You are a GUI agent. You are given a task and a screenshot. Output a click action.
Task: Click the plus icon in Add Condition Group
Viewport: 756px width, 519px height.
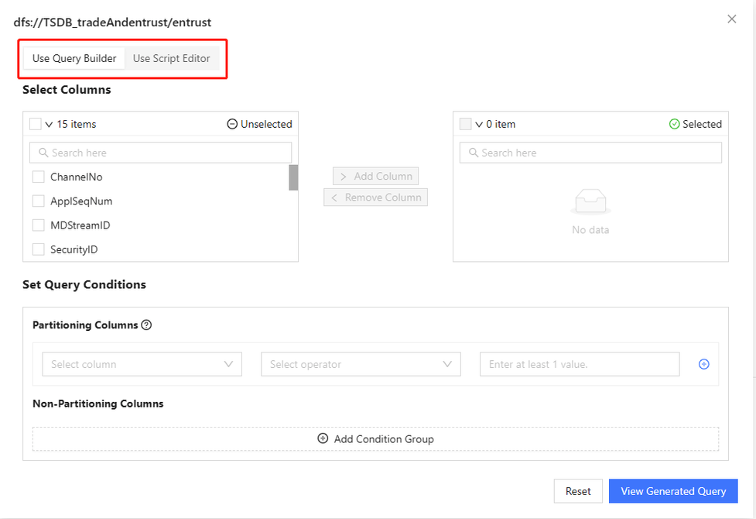[x=323, y=438]
